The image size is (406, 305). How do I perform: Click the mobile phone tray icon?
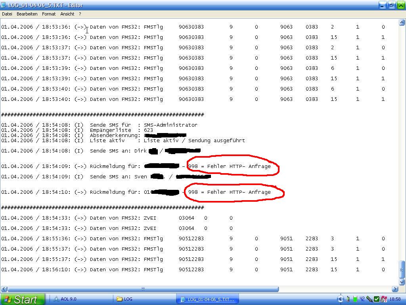(348, 299)
